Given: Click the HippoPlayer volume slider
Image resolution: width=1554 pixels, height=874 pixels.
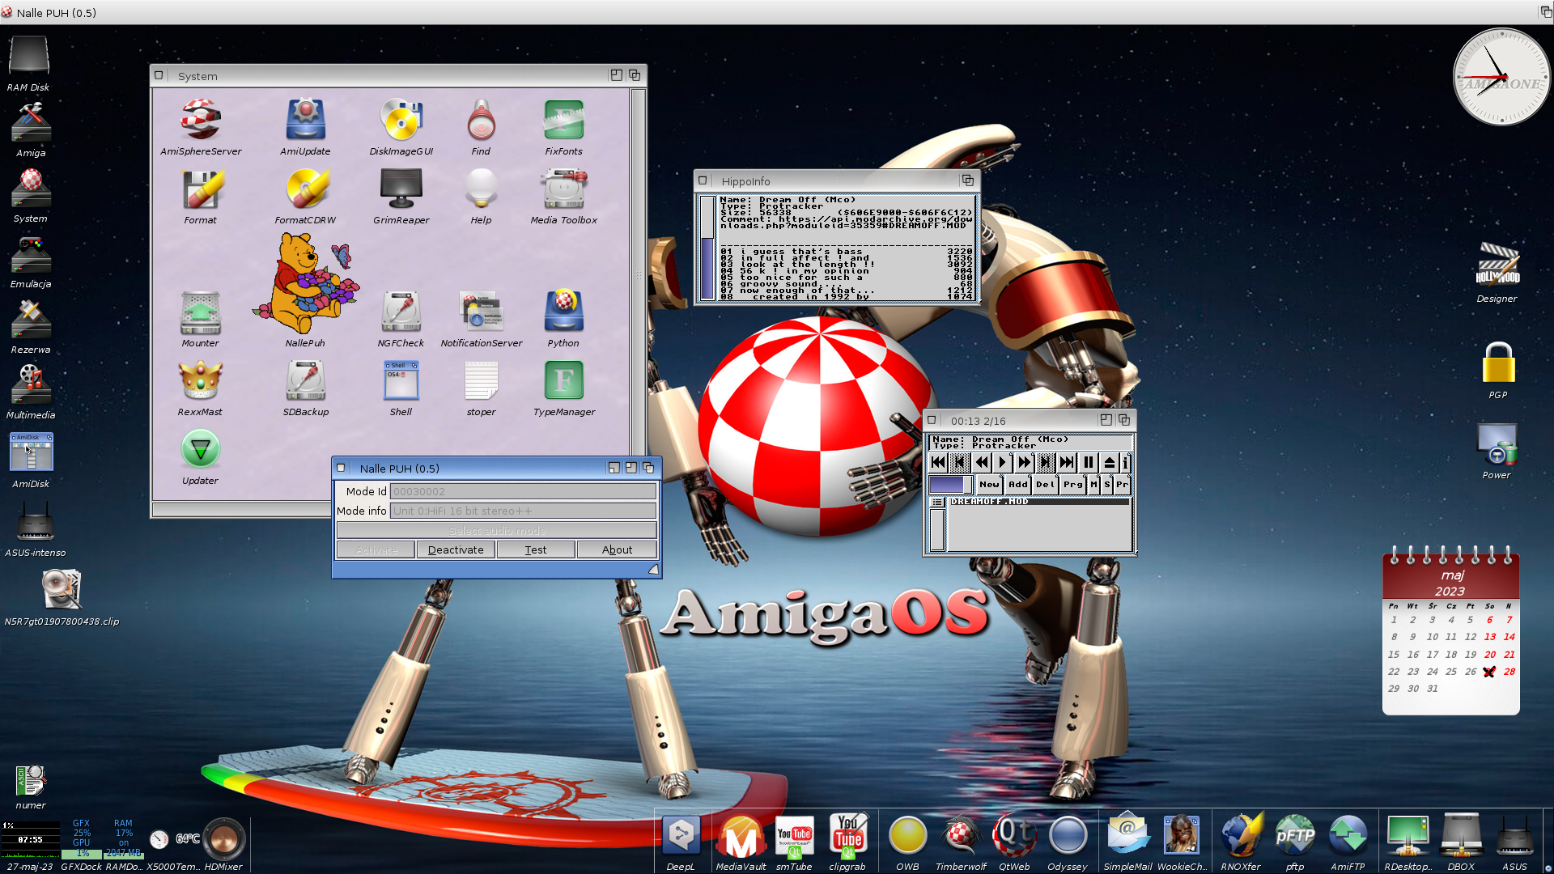Looking at the screenshot, I should (951, 485).
